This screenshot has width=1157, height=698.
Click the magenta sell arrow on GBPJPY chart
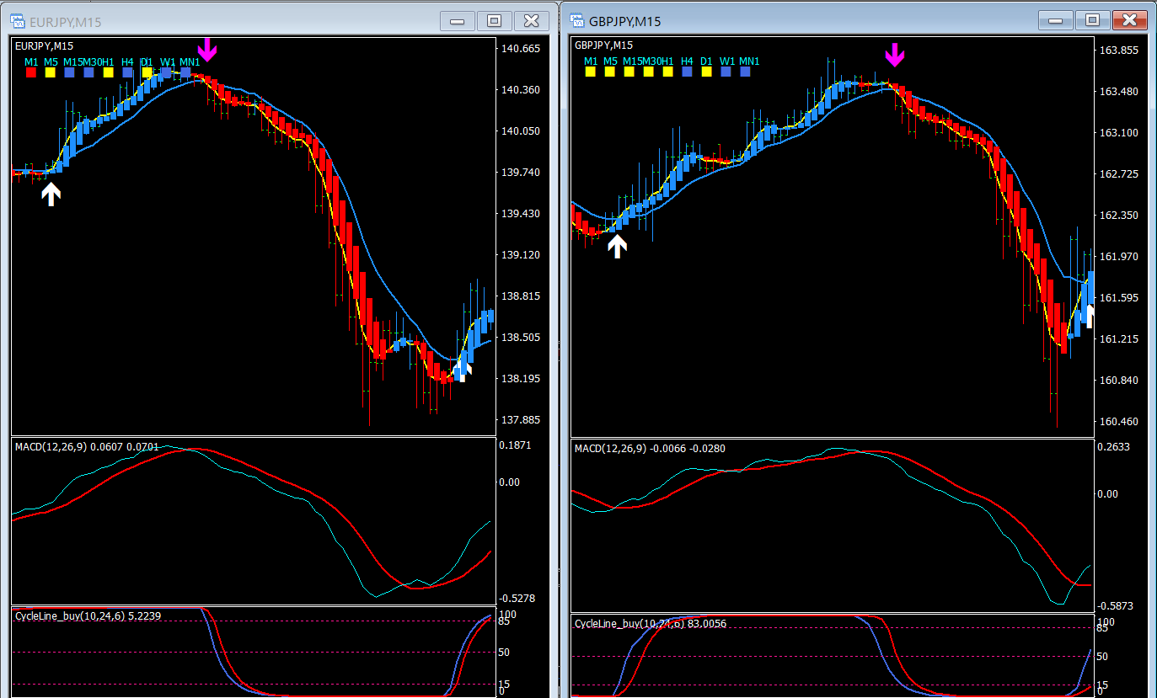895,55
